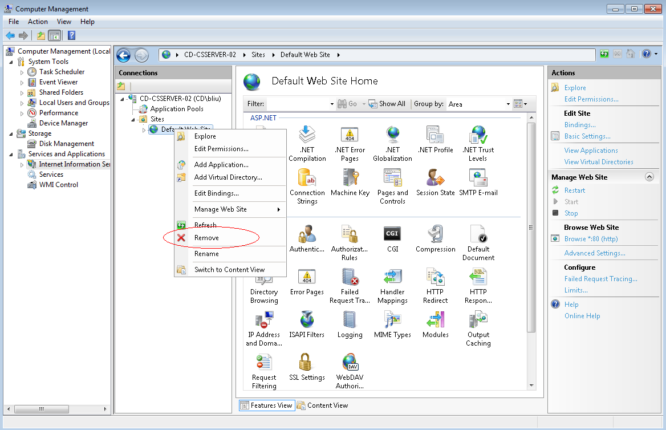
Task: Open the Connection Strings feature
Action: (x=307, y=186)
